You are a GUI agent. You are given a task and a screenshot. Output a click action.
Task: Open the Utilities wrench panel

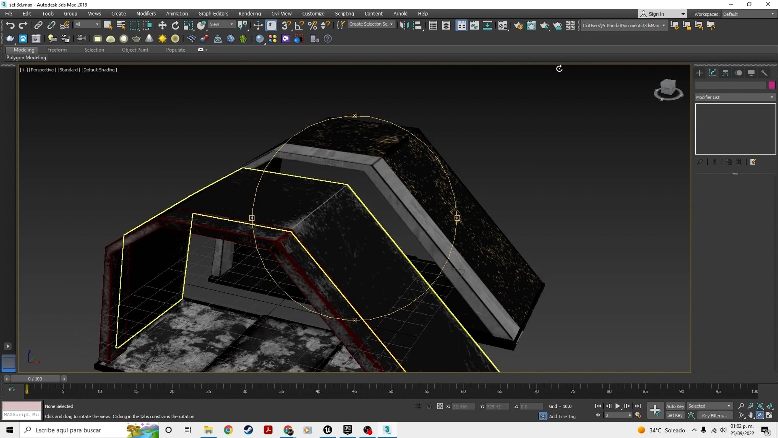coord(764,73)
